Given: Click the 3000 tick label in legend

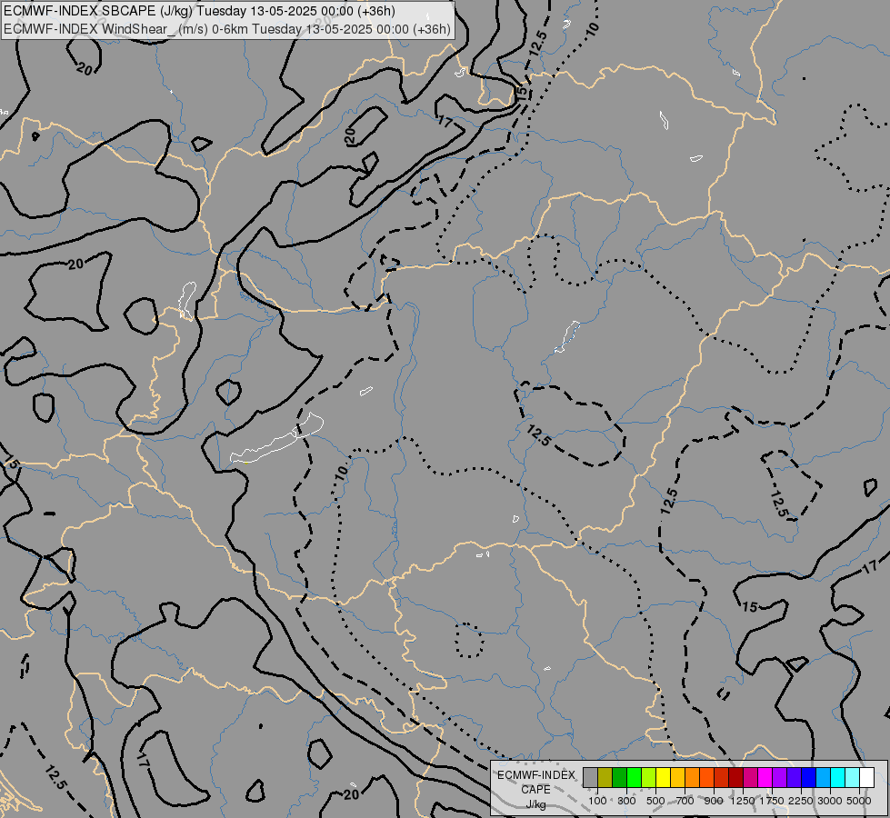Looking at the screenshot, I should tap(830, 801).
